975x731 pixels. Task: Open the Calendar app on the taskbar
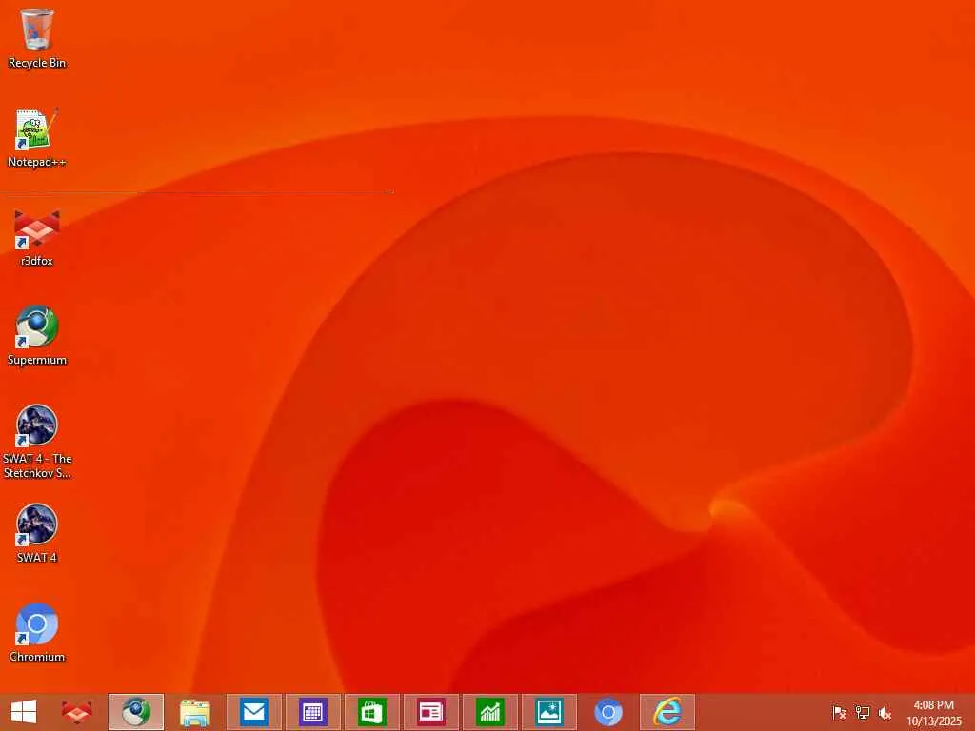tap(312, 712)
